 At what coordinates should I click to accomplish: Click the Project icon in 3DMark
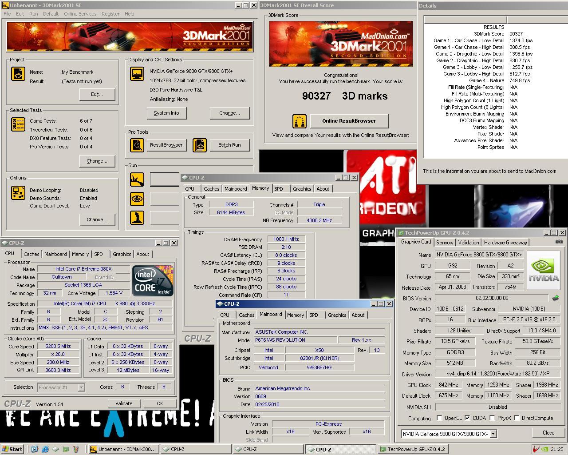pos(18,74)
